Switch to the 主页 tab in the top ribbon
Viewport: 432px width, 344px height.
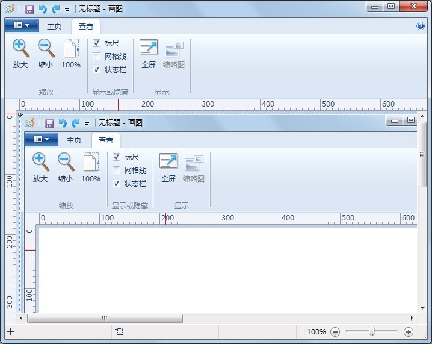pyautogui.click(x=54, y=27)
